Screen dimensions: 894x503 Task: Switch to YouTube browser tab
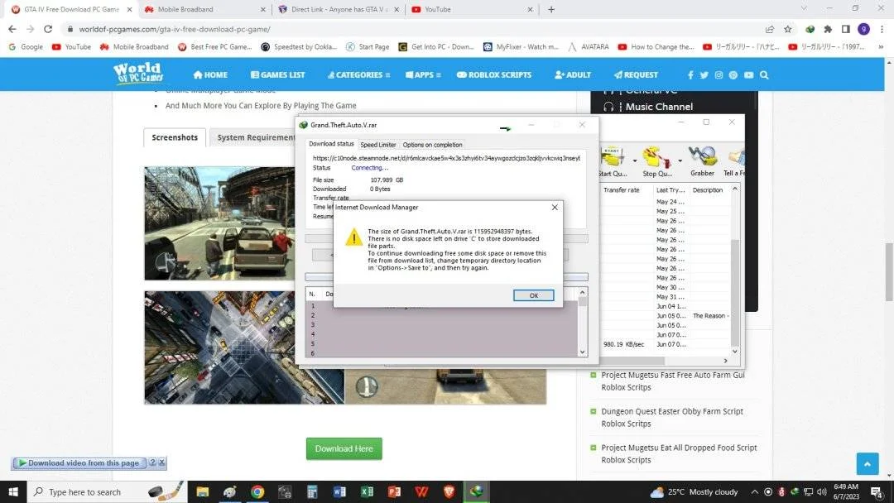coord(472,9)
